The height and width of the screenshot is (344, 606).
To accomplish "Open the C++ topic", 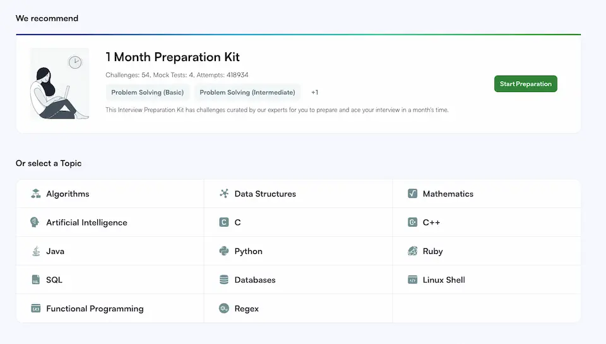I will [487, 222].
